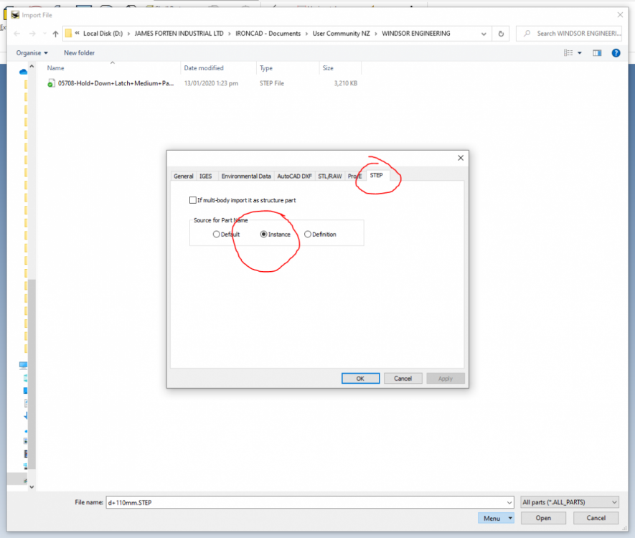
Task: Enable multi-body import as structure part
Action: [x=193, y=200]
